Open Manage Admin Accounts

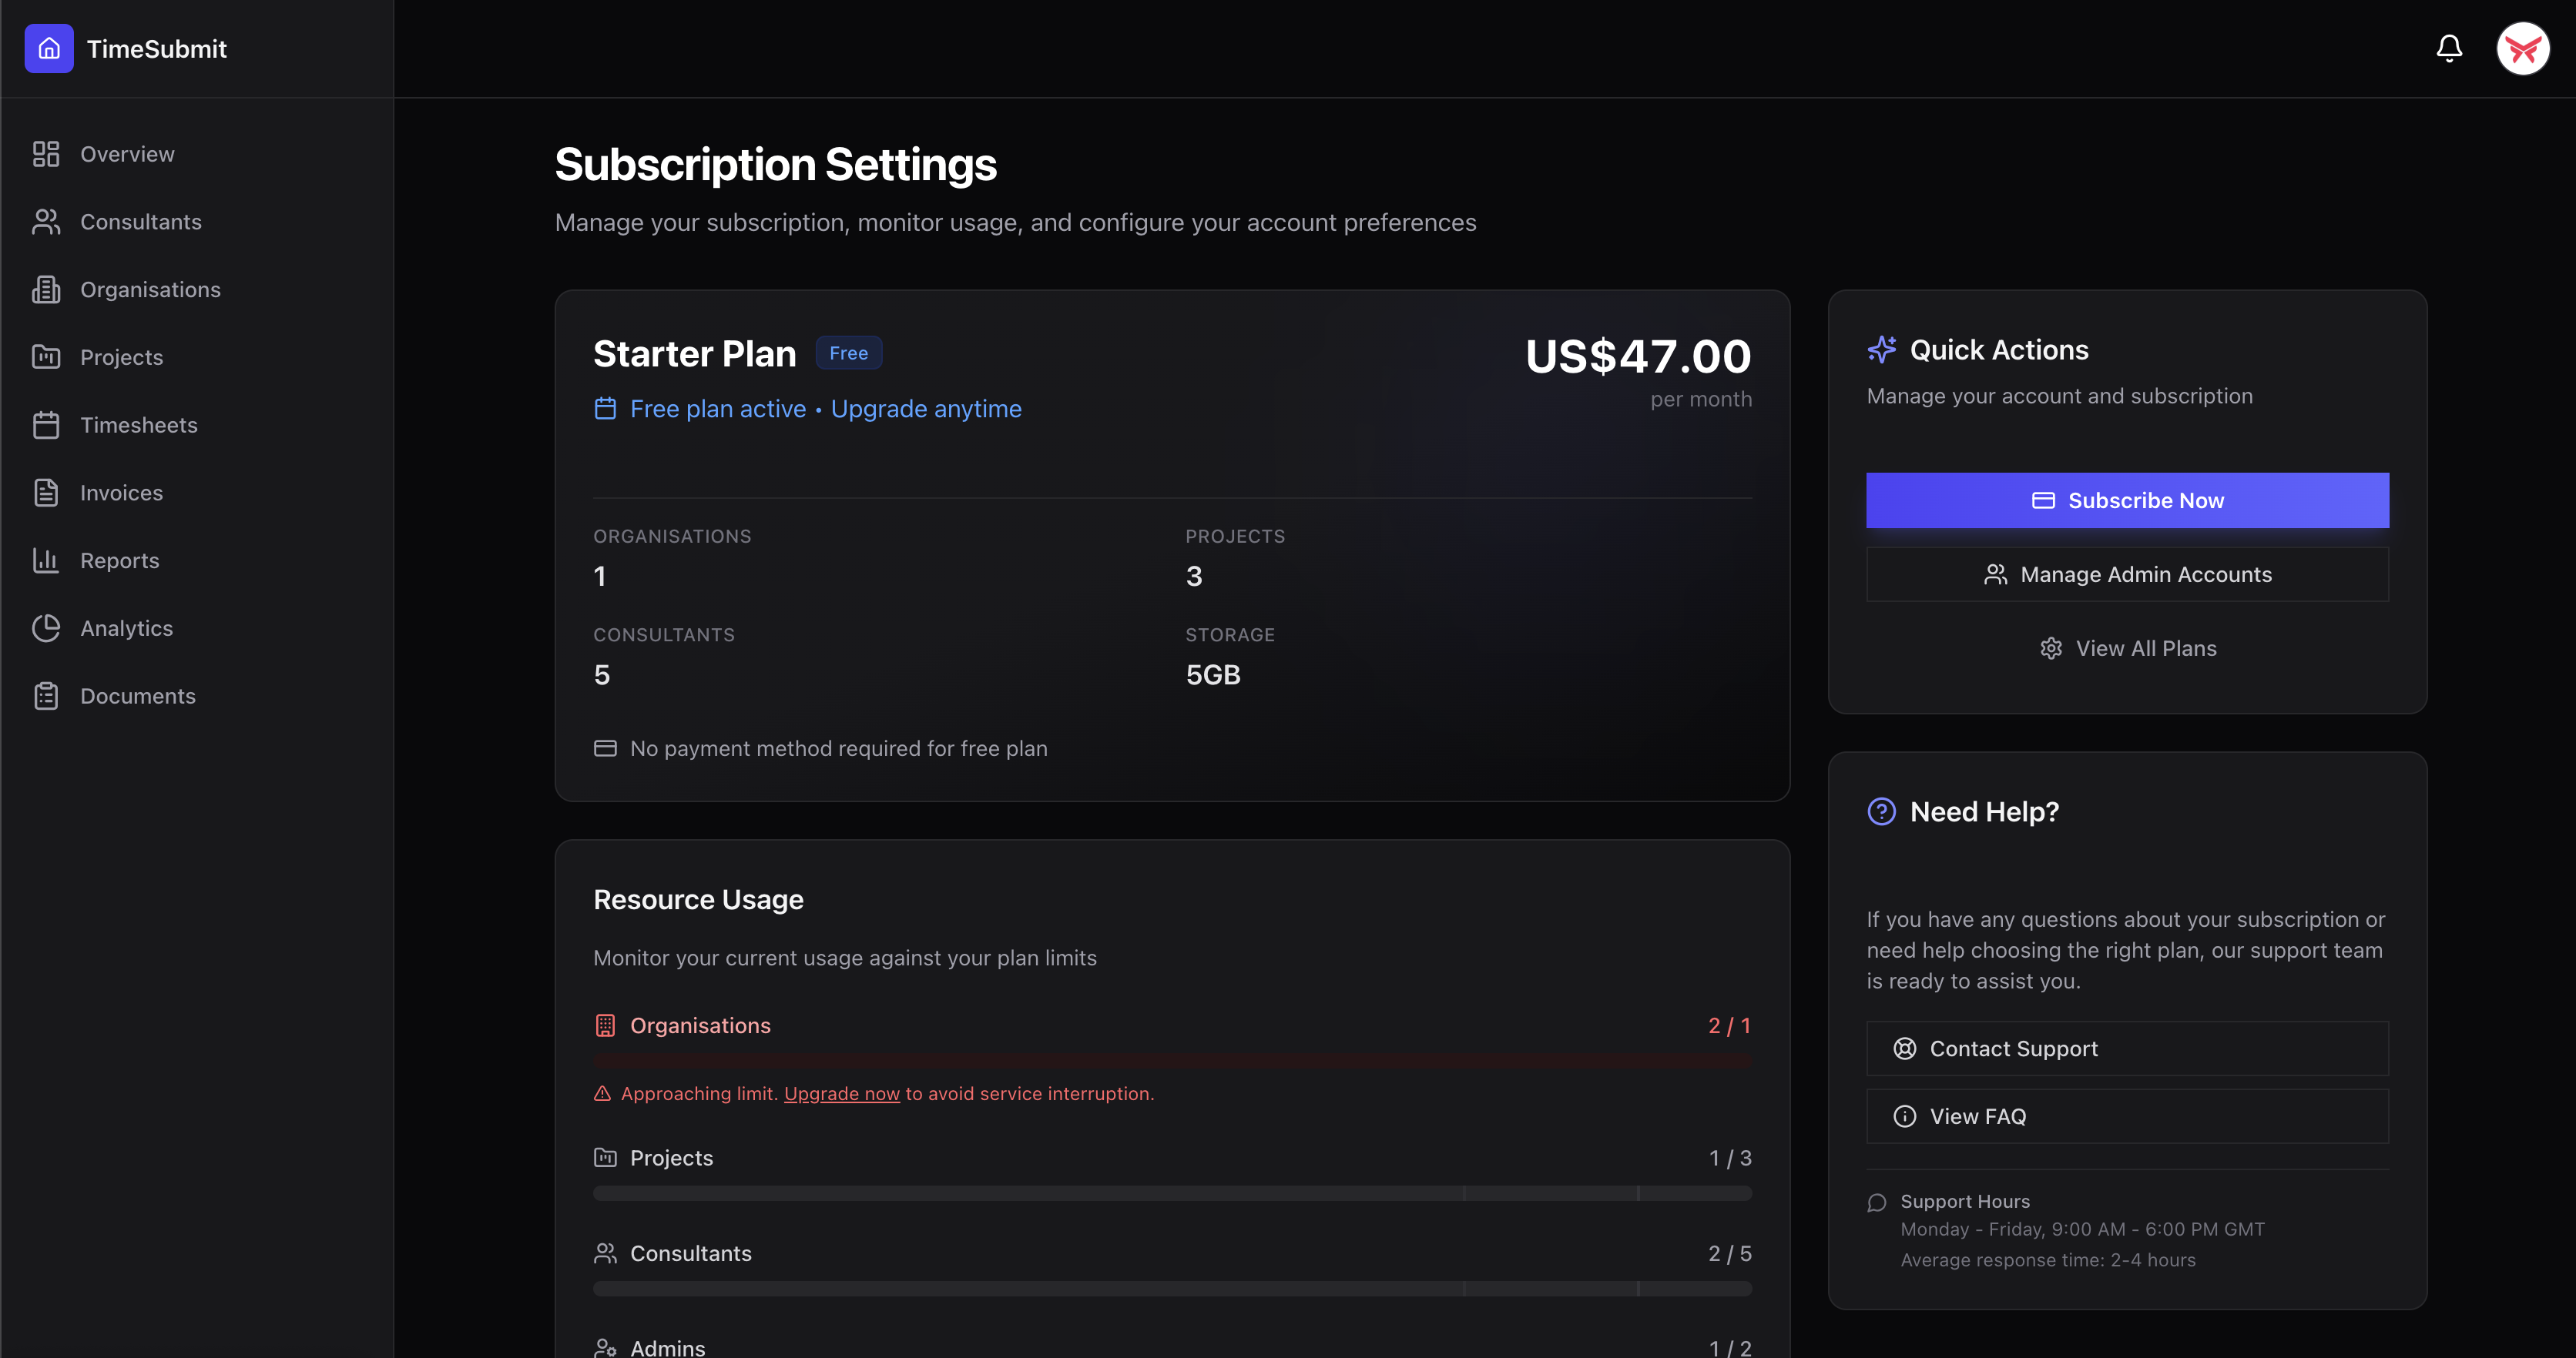pyautogui.click(x=2126, y=574)
